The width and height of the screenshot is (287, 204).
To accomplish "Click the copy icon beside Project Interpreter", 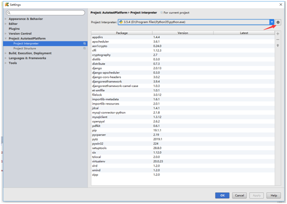I will 84,44.
